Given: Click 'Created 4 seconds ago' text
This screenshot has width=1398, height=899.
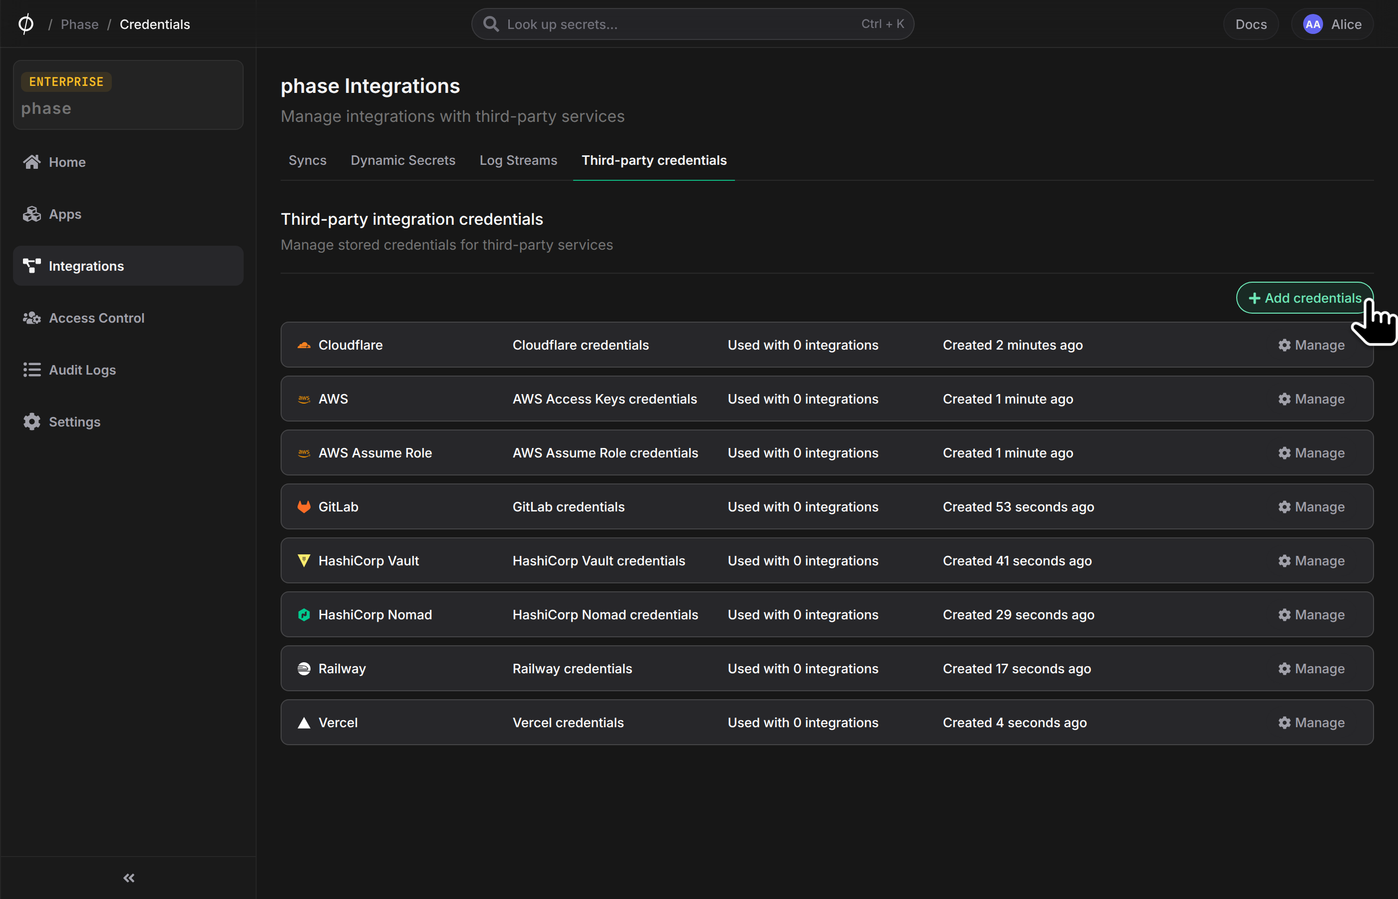Looking at the screenshot, I should click(x=1015, y=723).
